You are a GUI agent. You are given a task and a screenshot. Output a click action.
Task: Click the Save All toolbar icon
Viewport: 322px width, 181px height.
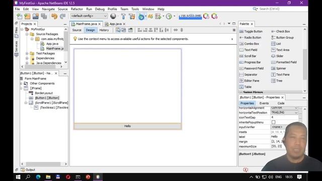44,16
